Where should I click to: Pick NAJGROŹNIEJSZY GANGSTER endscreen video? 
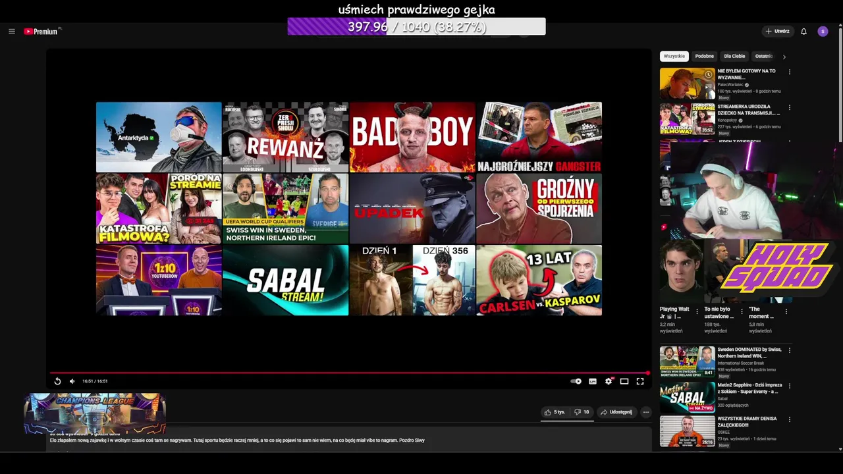point(539,137)
